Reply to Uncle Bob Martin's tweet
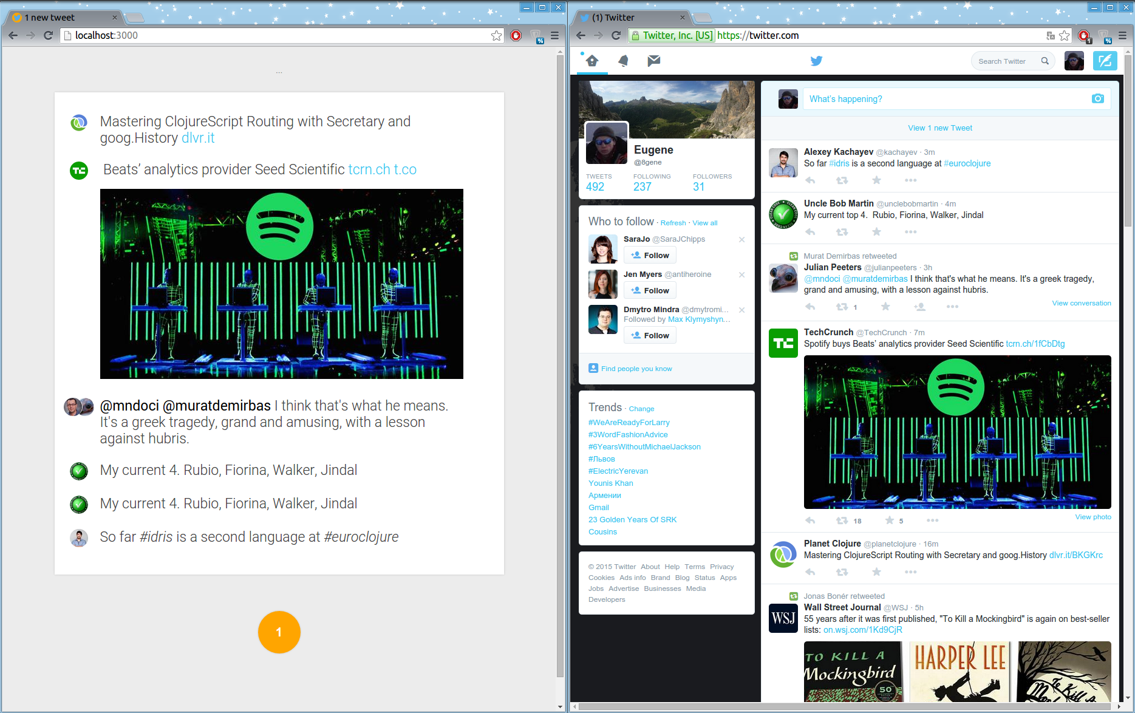Image resolution: width=1135 pixels, height=713 pixels. 810,232
